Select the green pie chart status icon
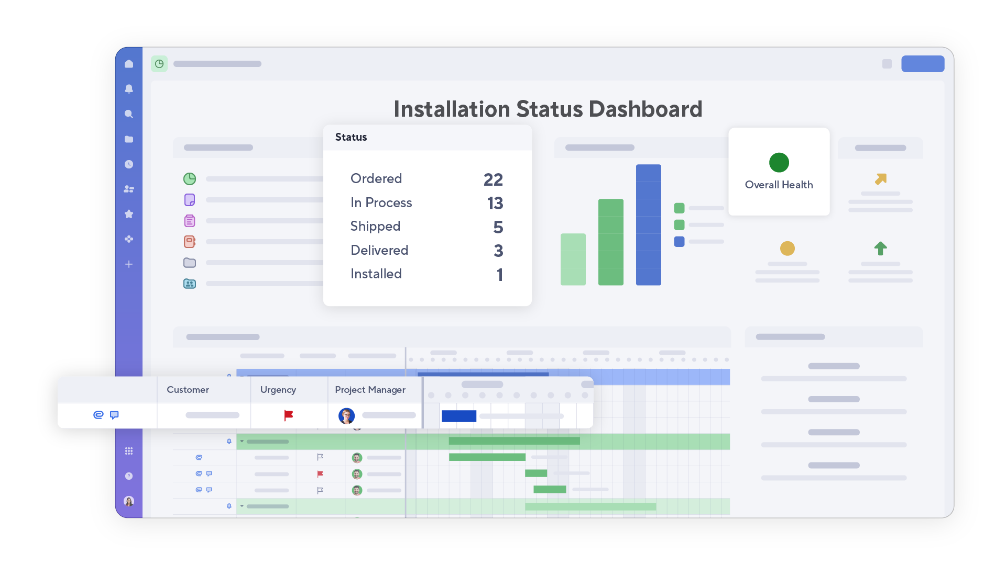The image size is (1006, 565). (x=190, y=178)
